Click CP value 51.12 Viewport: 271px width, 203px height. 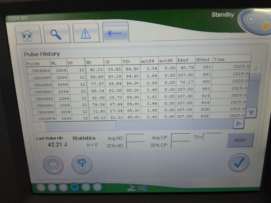[117, 117]
